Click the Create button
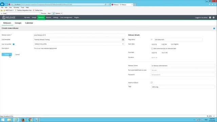 (7, 55)
